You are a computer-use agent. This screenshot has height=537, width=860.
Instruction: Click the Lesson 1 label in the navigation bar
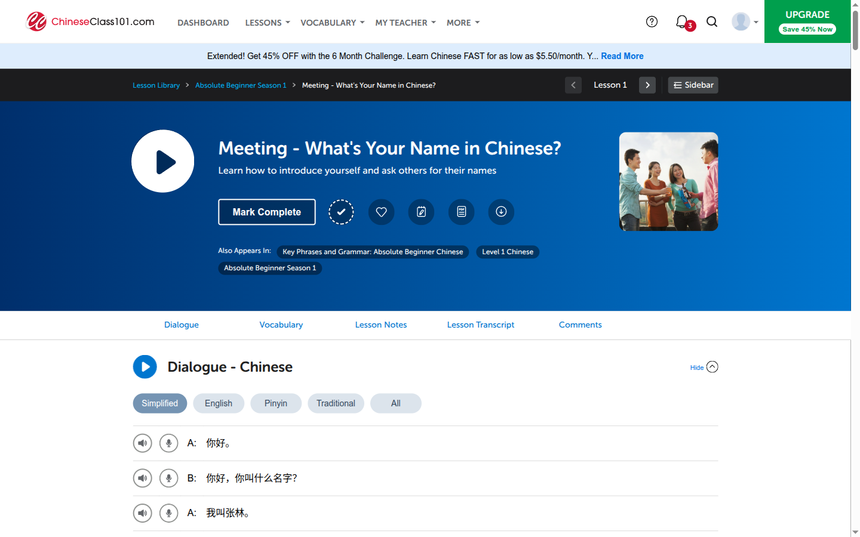click(610, 85)
